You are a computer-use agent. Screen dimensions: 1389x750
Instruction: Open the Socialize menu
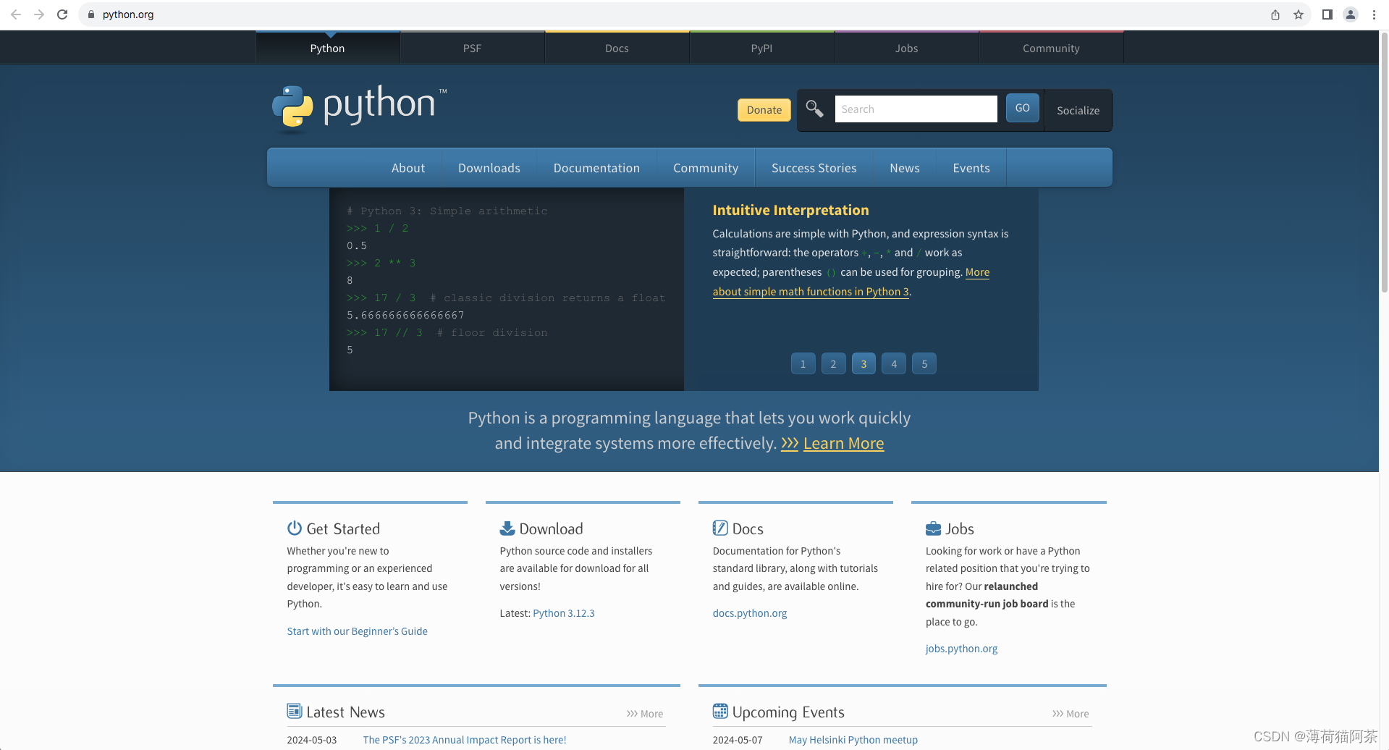pyautogui.click(x=1078, y=110)
